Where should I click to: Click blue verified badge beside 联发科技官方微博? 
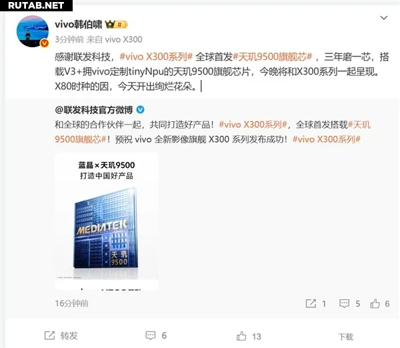tap(140, 110)
